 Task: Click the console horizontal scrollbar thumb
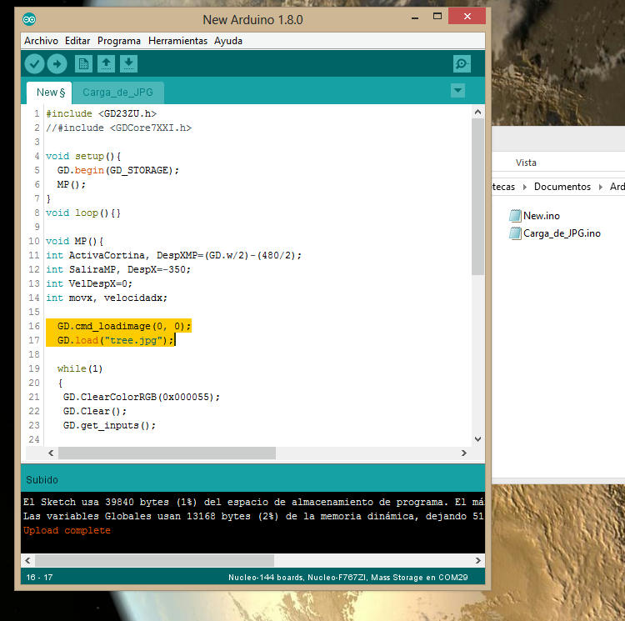(155, 560)
